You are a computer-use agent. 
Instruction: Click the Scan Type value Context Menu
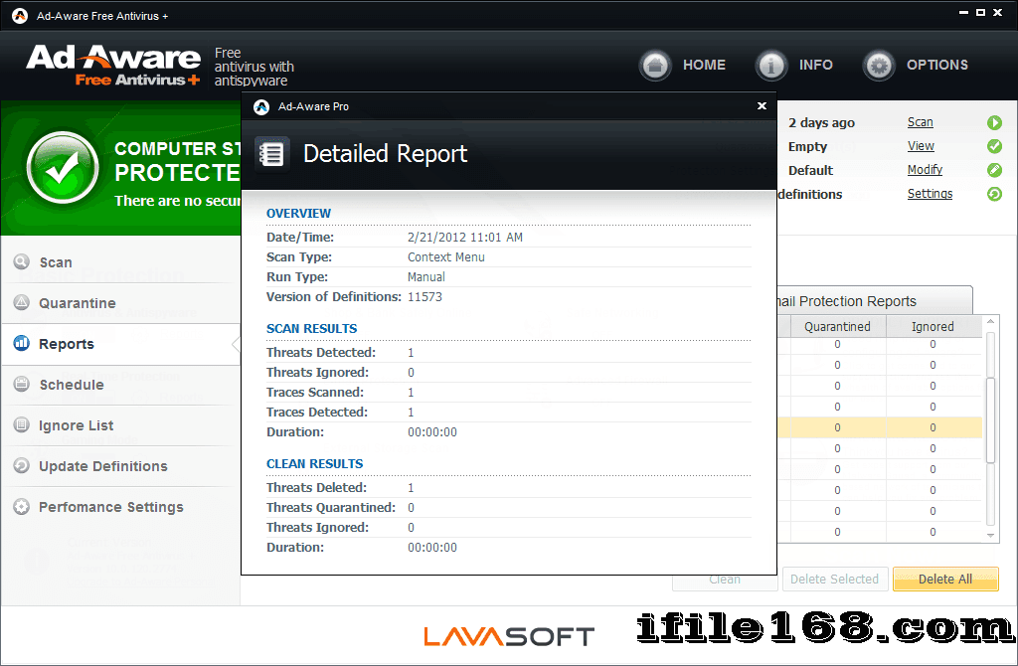coord(446,257)
